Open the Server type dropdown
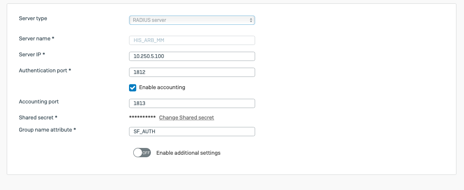The image size is (464, 190). (192, 20)
